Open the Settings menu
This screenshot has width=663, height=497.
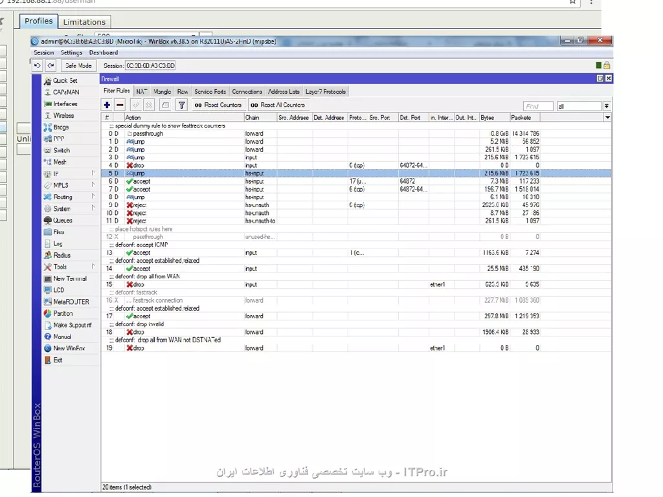click(71, 53)
